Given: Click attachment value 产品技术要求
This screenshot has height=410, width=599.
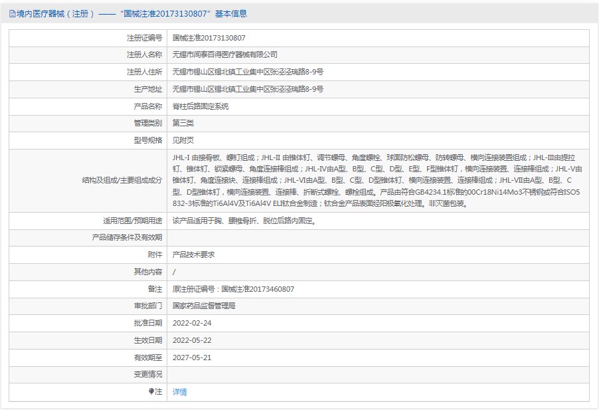Looking at the screenshot, I should 193,255.
